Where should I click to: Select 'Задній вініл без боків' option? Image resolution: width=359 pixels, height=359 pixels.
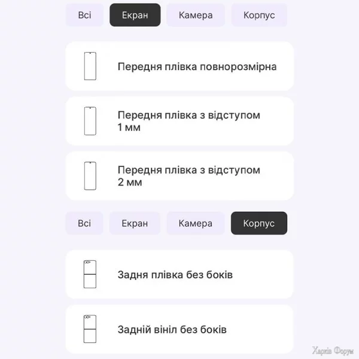coord(172,330)
